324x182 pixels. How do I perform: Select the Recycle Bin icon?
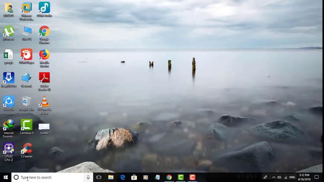[27, 104]
